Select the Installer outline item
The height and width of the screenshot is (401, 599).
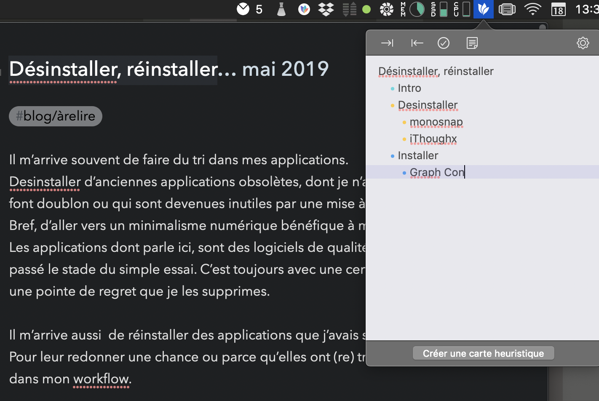click(418, 155)
